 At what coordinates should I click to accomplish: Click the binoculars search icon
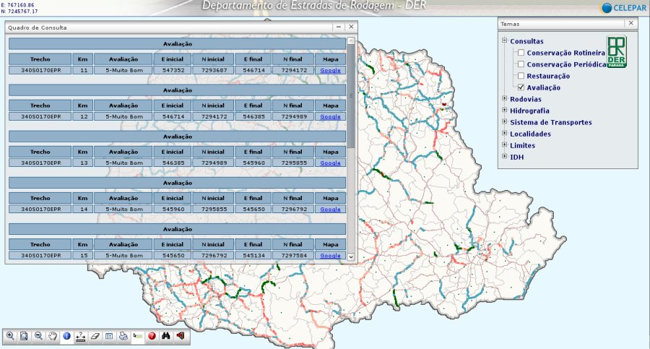[166, 336]
